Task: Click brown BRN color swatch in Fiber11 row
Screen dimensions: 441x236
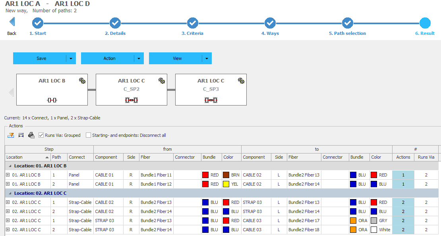Action: [x=226, y=175]
